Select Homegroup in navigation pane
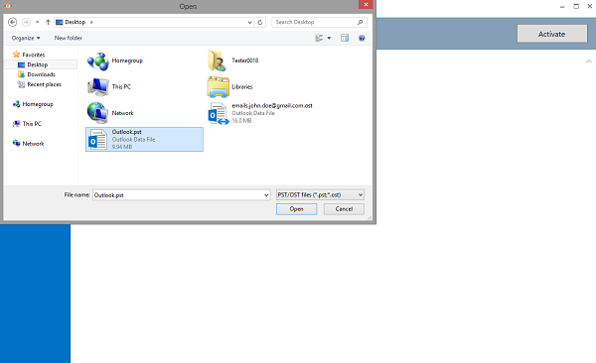Screen dimensions: 596x363 click(38, 104)
